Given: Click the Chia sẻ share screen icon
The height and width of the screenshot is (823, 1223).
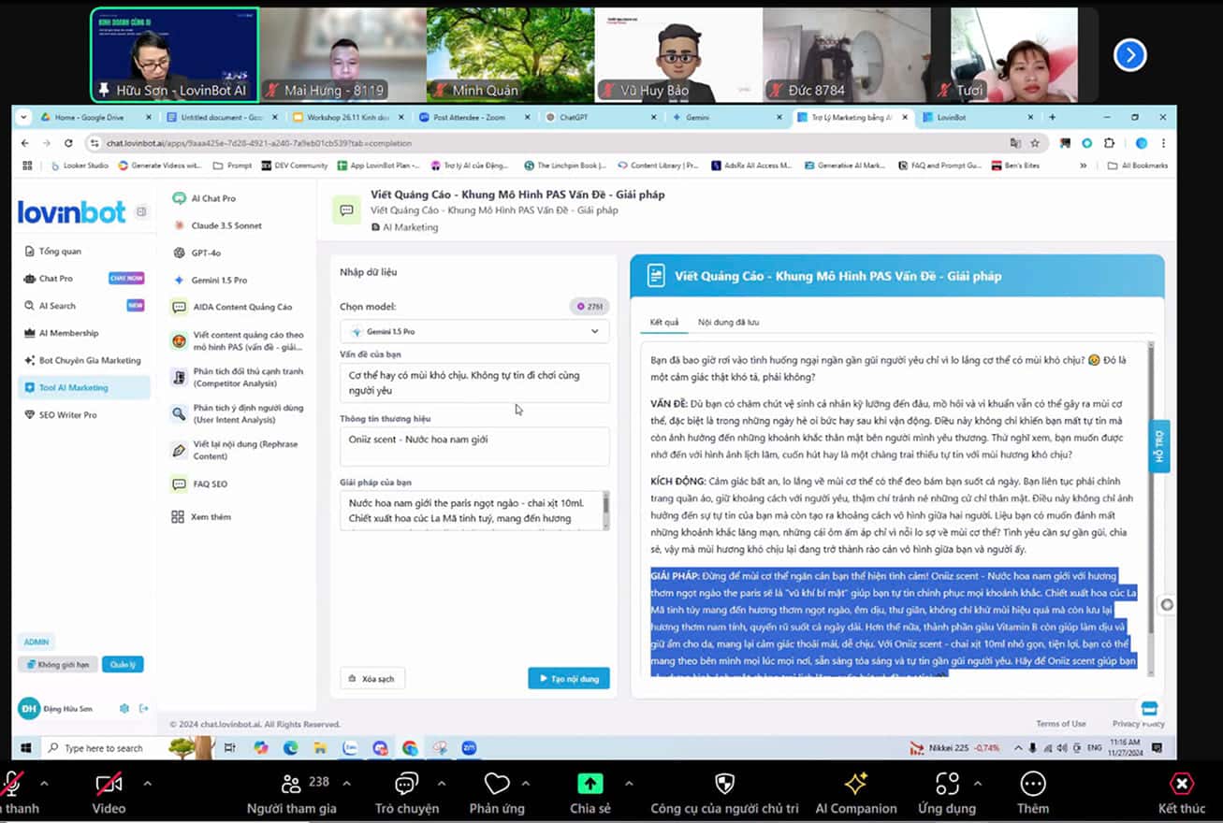Looking at the screenshot, I should click(x=590, y=784).
